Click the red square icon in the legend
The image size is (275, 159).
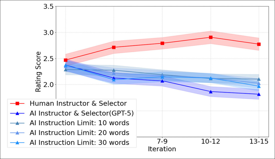[x=17, y=103]
